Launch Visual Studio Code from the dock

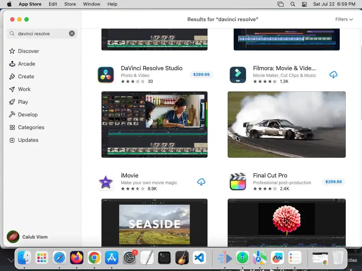tap(199, 258)
